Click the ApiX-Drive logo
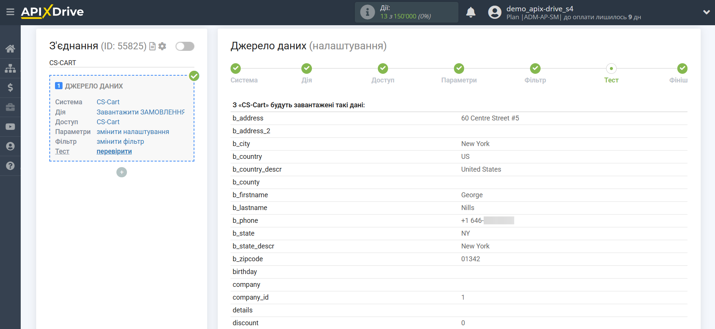Image resolution: width=715 pixels, height=329 pixels. [52, 12]
